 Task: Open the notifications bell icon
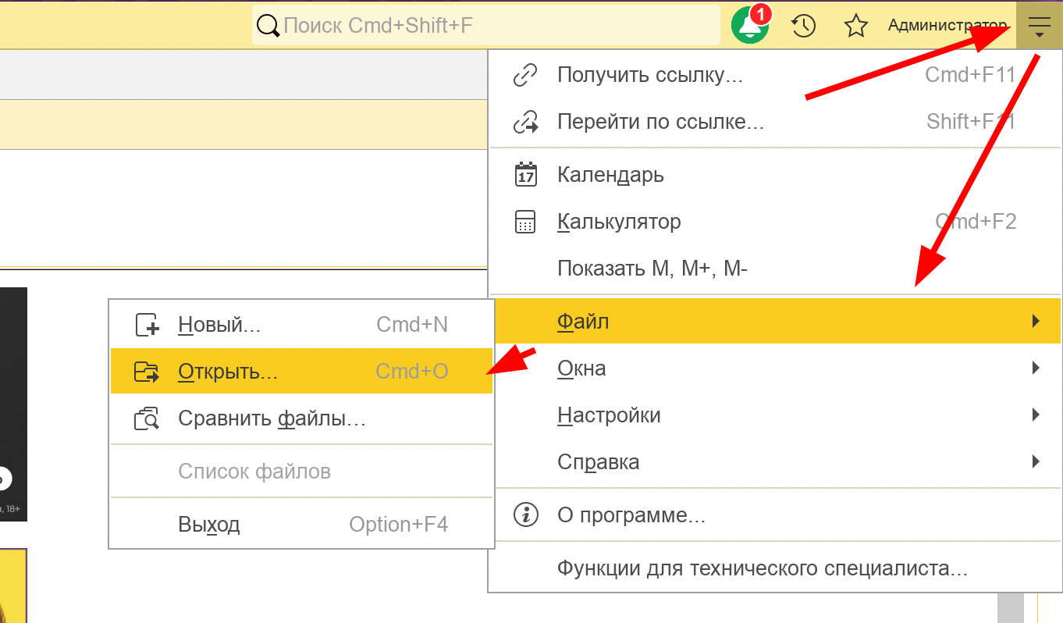750,25
